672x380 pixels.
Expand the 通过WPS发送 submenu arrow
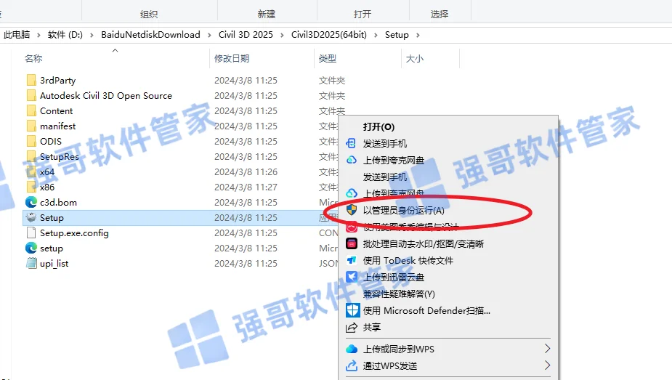pyautogui.click(x=547, y=365)
